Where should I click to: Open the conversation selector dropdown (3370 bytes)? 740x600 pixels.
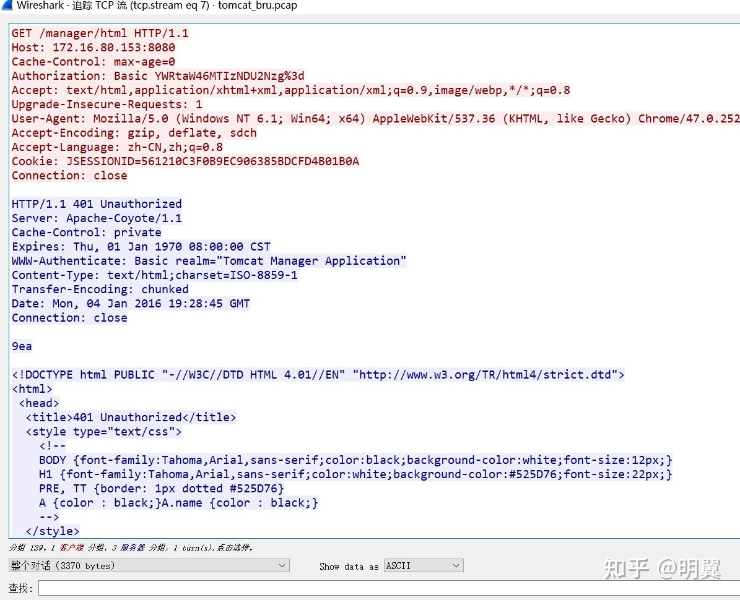(x=149, y=565)
